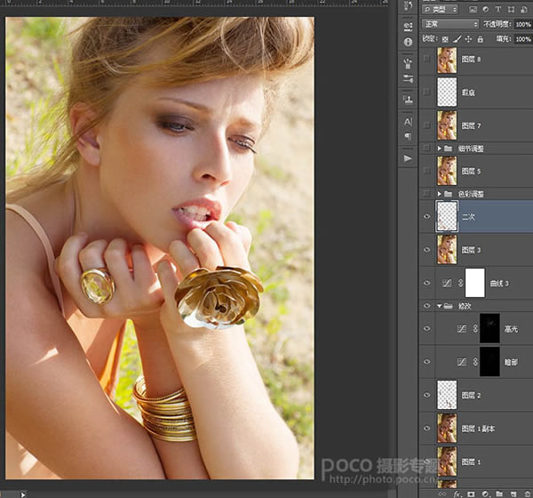
Task: Hide the 图层 2 layer
Action: point(427,394)
